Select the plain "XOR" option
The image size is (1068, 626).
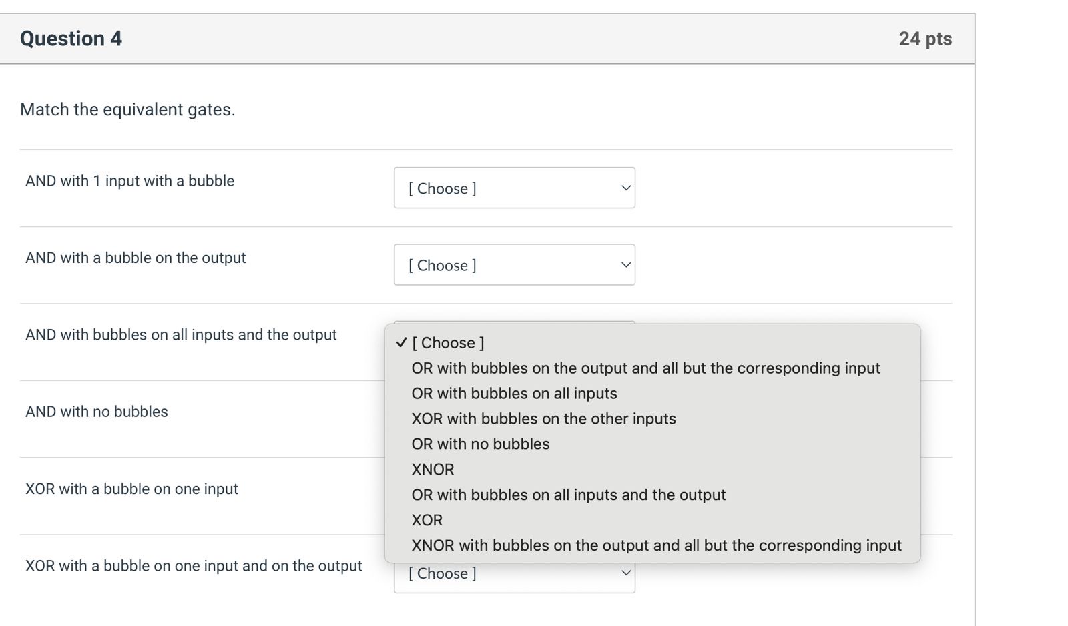427,521
